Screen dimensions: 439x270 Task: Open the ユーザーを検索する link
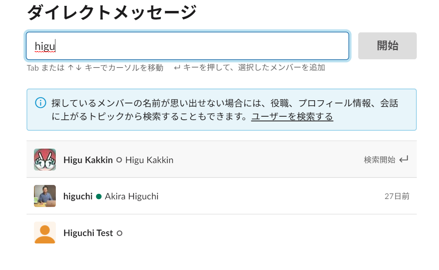[x=292, y=116]
